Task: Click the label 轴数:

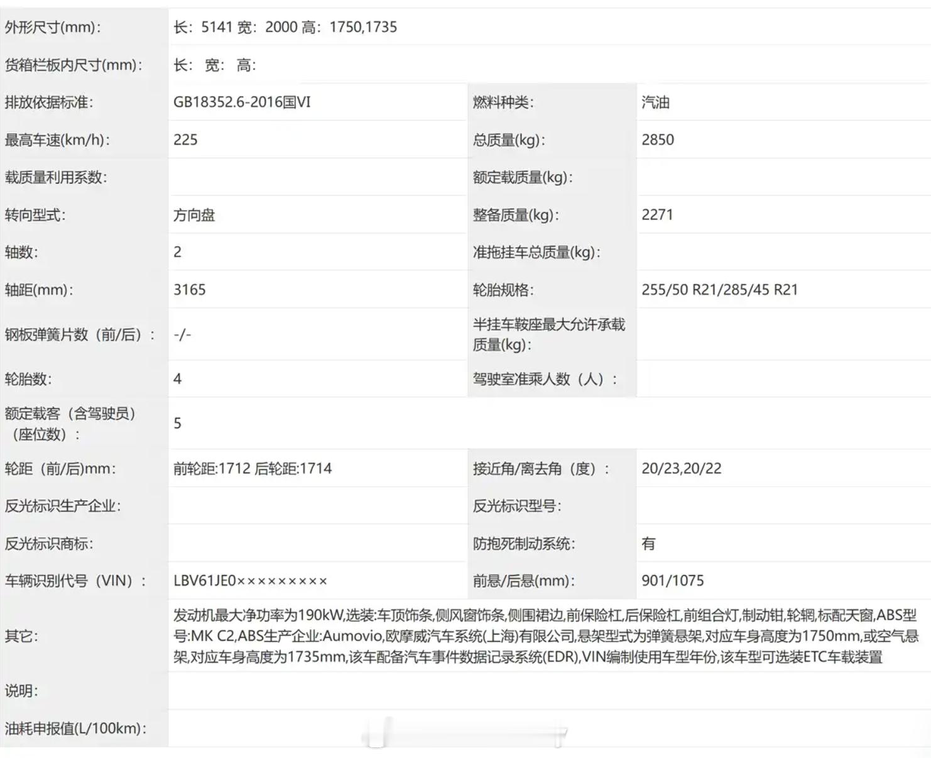Action: pyautogui.click(x=21, y=252)
